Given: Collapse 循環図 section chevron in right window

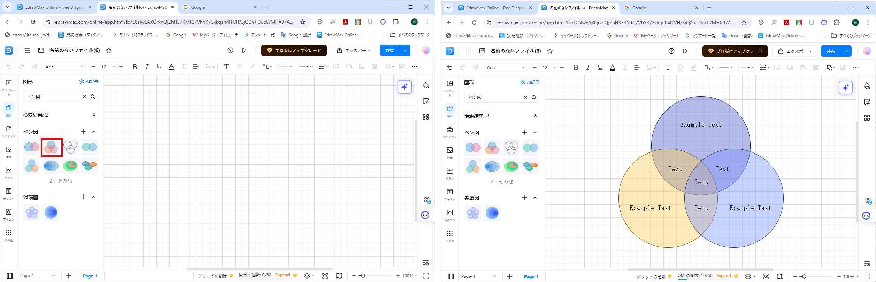Looking at the screenshot, I should 535,198.
